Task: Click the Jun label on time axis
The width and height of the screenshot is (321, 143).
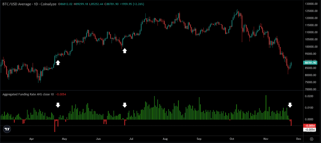Action: pyautogui.click(x=99, y=139)
